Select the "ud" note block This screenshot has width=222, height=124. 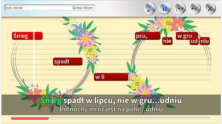(194, 41)
